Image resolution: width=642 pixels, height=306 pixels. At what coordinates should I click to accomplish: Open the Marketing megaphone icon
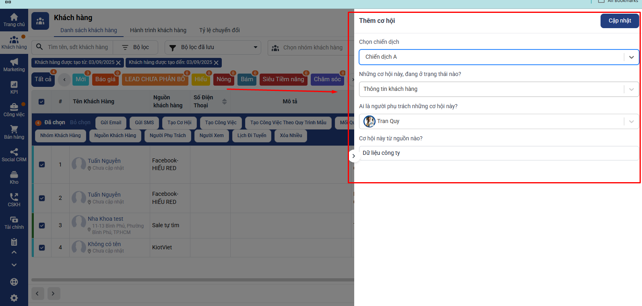click(14, 62)
